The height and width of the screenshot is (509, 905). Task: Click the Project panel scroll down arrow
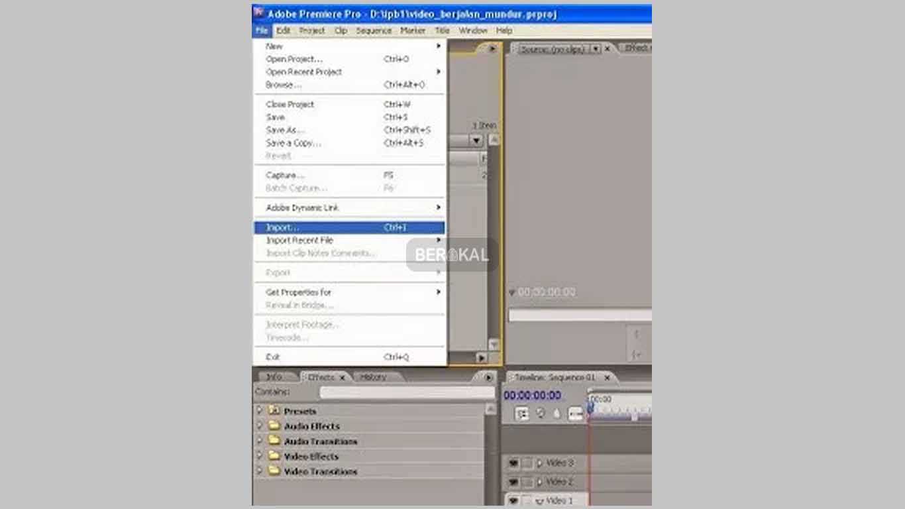pos(494,345)
